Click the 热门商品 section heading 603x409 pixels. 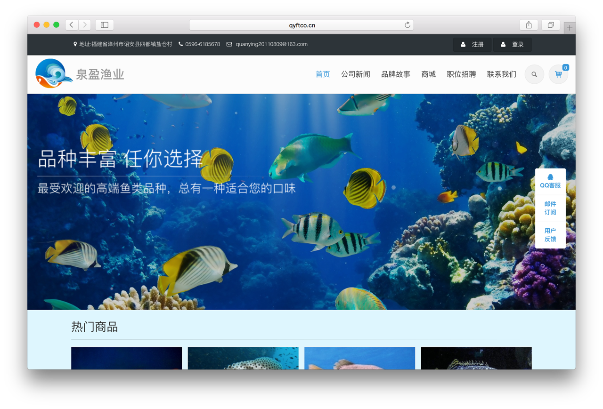click(94, 327)
